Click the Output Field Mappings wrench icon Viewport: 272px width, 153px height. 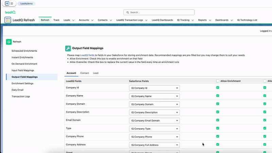click(x=68, y=48)
